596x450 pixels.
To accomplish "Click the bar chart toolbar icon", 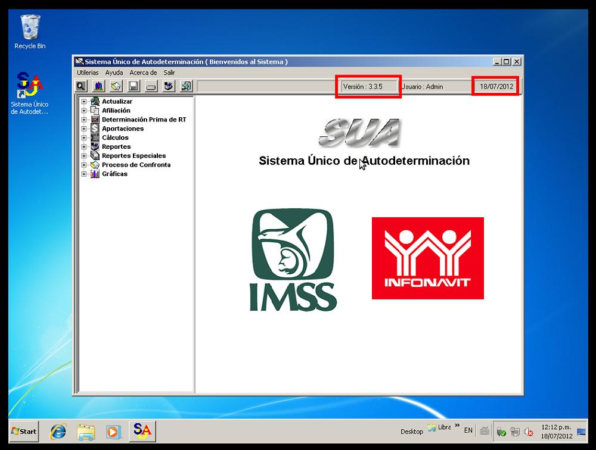I will pyautogui.click(x=97, y=86).
